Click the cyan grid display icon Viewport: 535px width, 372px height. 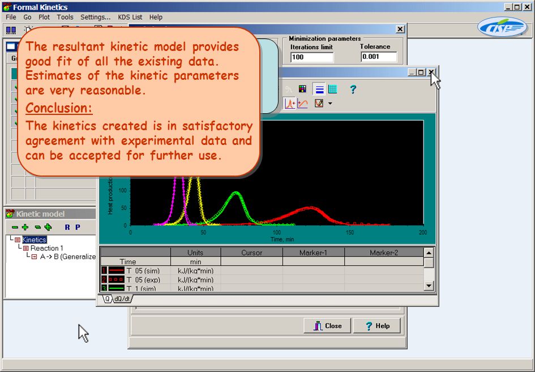pos(333,89)
